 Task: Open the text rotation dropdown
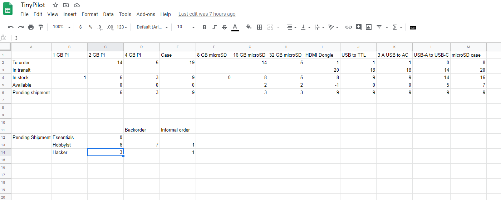(333, 27)
